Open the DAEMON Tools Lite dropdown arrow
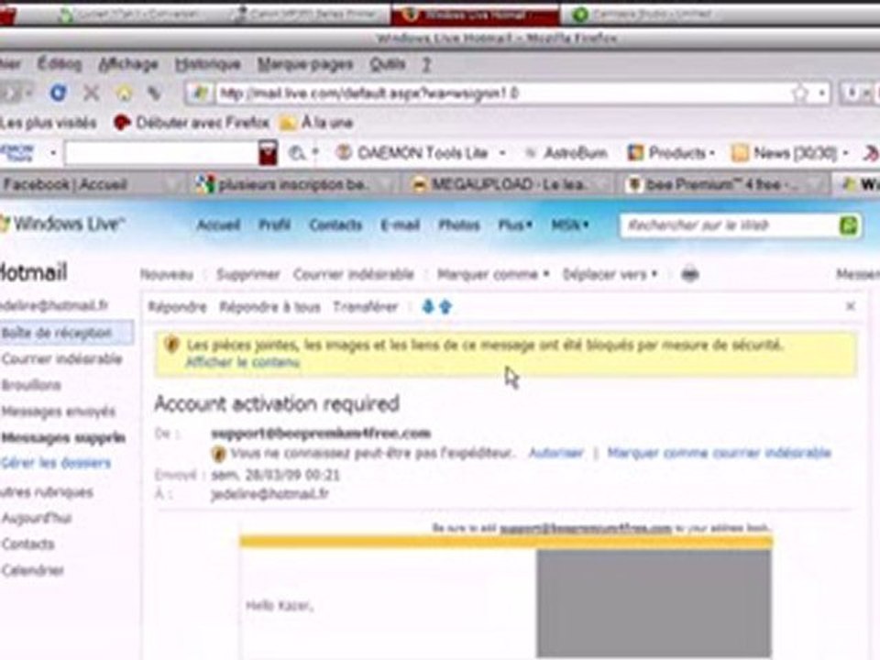This screenshot has height=660, width=880. 502,153
